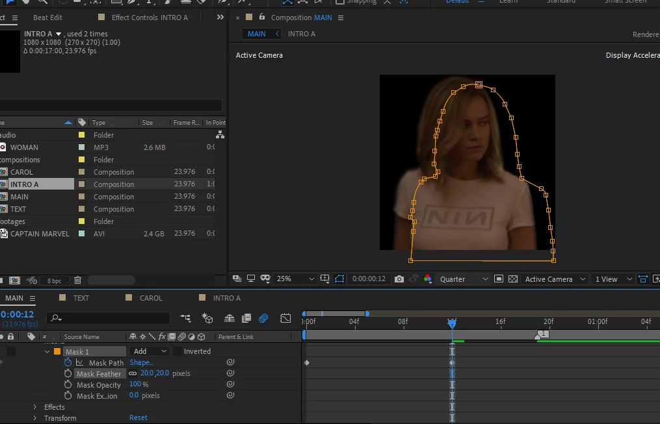The image size is (660, 424).
Task: Open the Mask 1 mode Add dropdown
Action: click(x=150, y=351)
